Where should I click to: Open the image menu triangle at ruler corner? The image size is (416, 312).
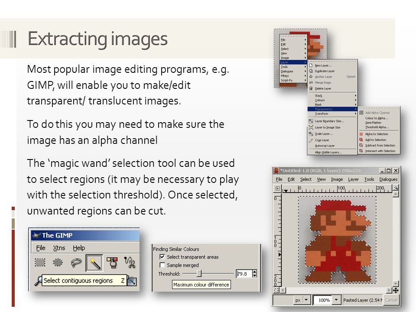pyautogui.click(x=277, y=188)
